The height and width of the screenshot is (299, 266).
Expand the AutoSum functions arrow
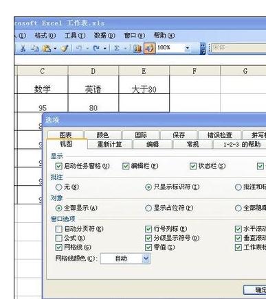pyautogui.click(x=125, y=49)
